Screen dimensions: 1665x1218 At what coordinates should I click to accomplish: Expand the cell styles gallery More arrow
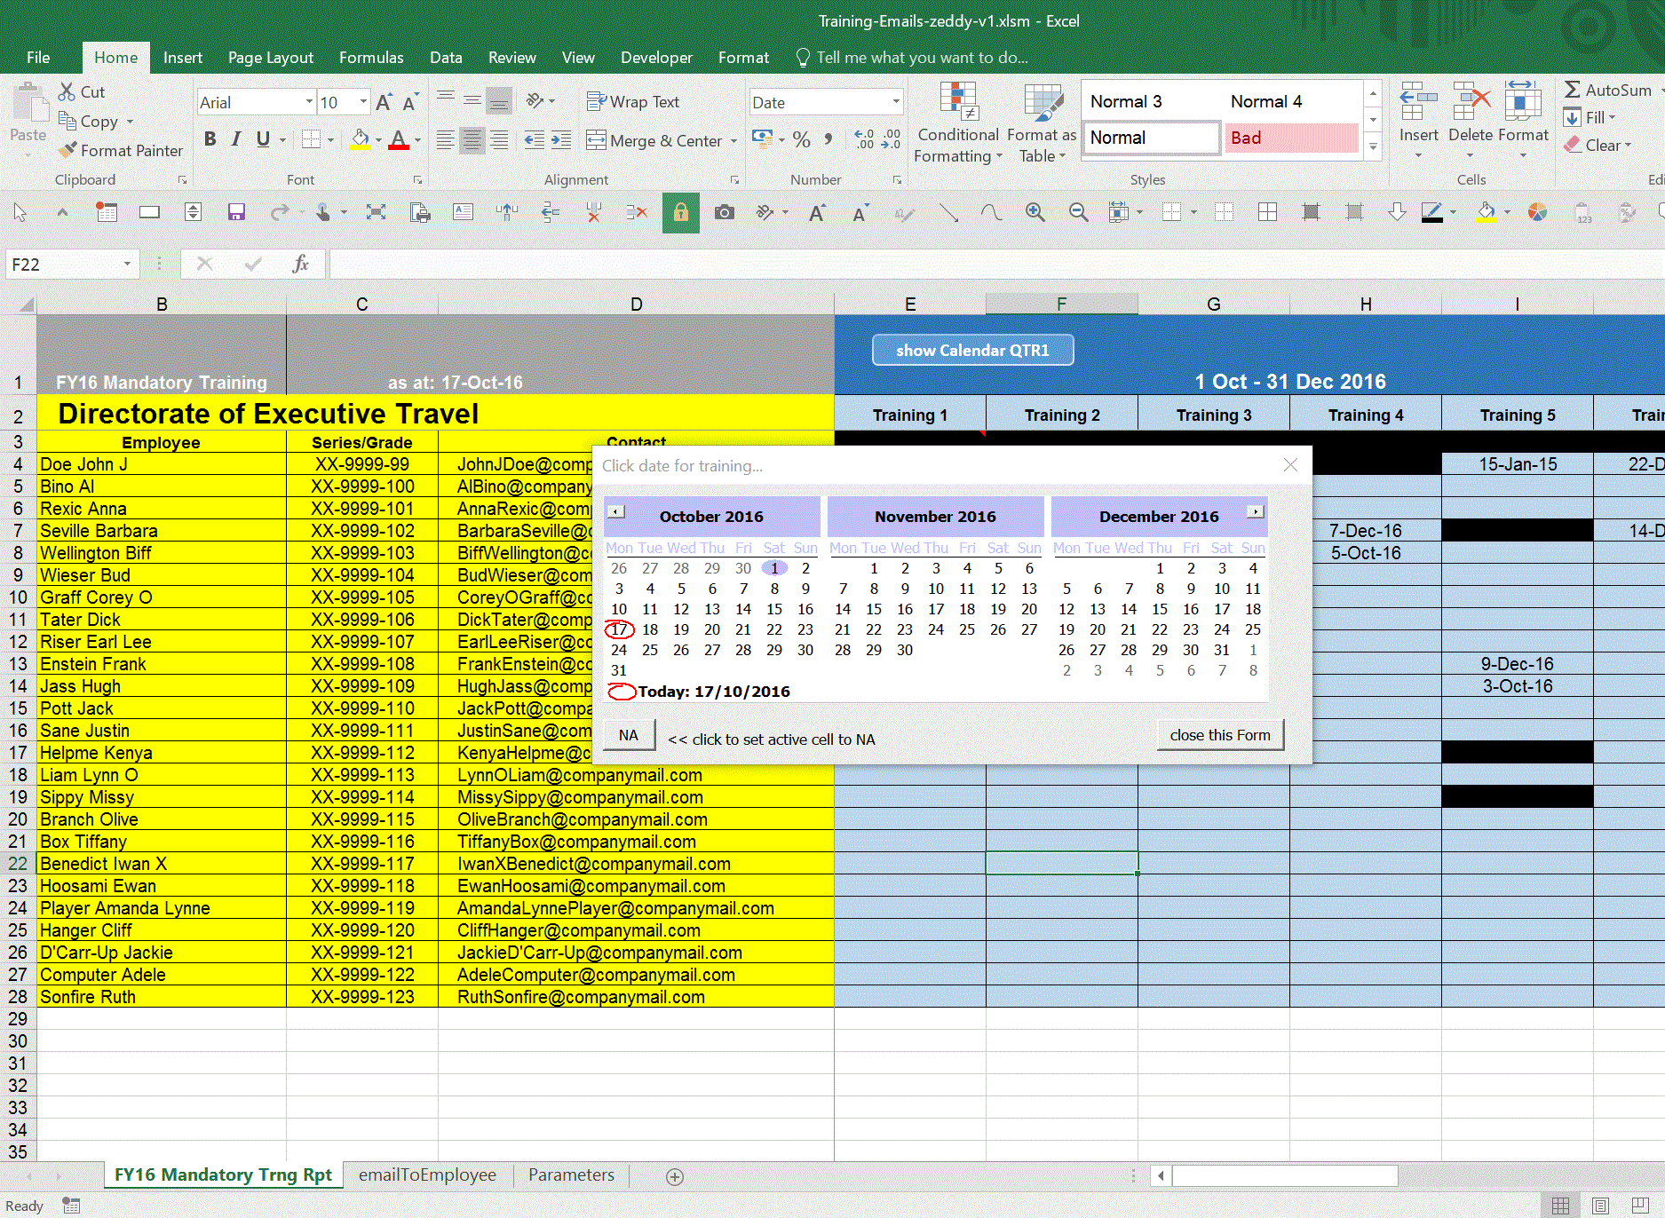coord(1373,146)
